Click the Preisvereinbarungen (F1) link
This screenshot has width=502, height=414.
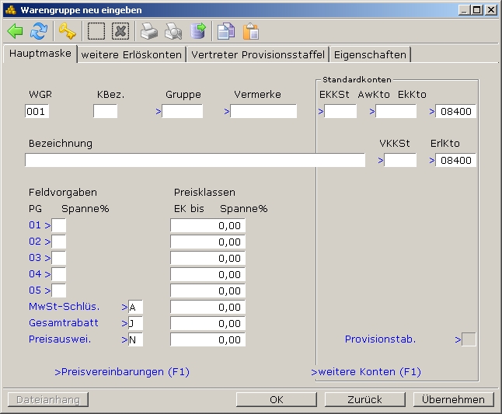tap(122, 372)
